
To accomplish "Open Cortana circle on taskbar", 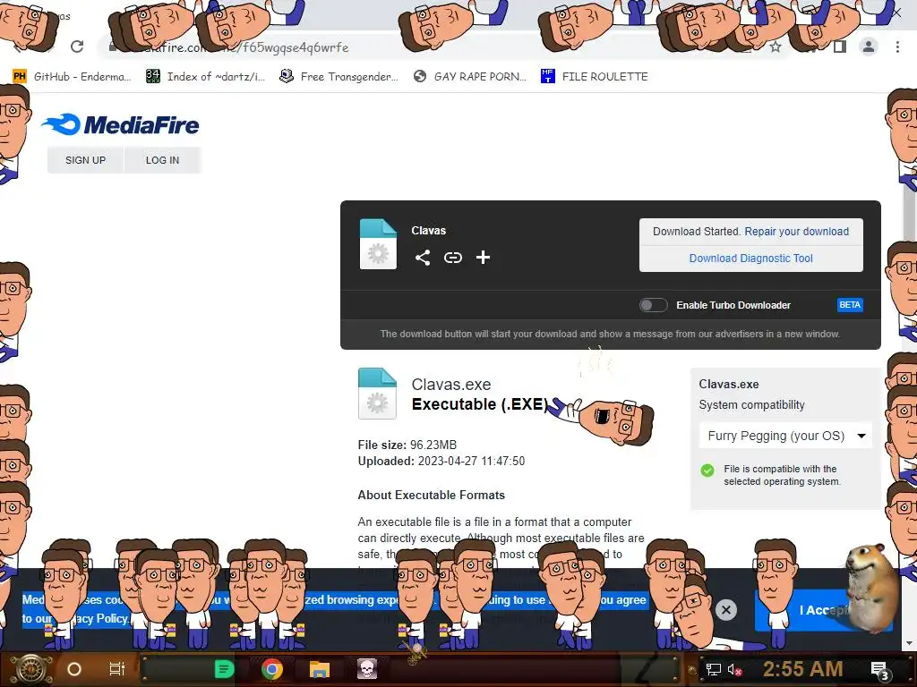I will 74,669.
